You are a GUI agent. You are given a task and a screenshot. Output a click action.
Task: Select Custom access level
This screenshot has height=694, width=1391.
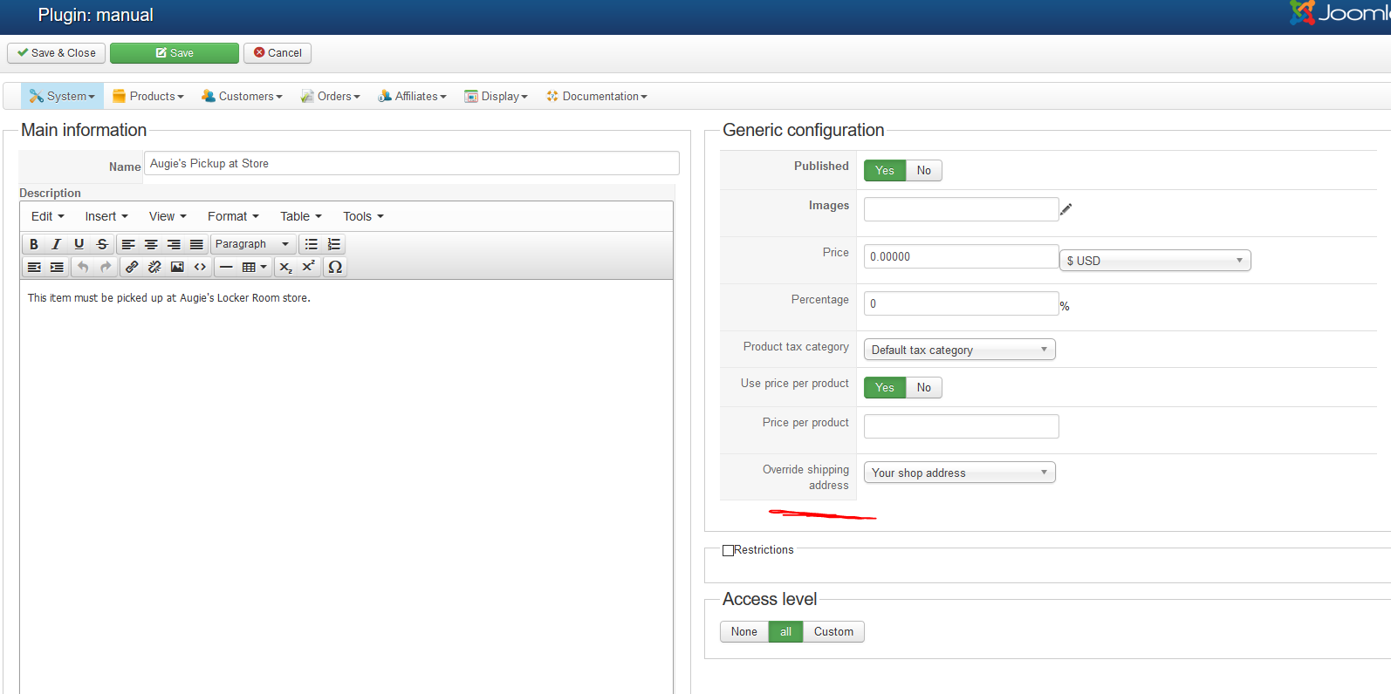833,632
